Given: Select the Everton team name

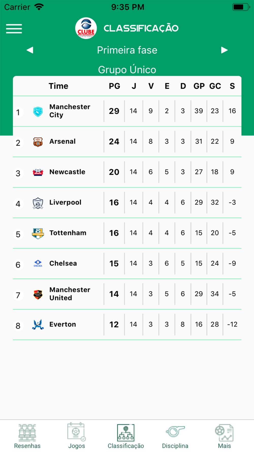Looking at the screenshot, I should [x=63, y=324].
